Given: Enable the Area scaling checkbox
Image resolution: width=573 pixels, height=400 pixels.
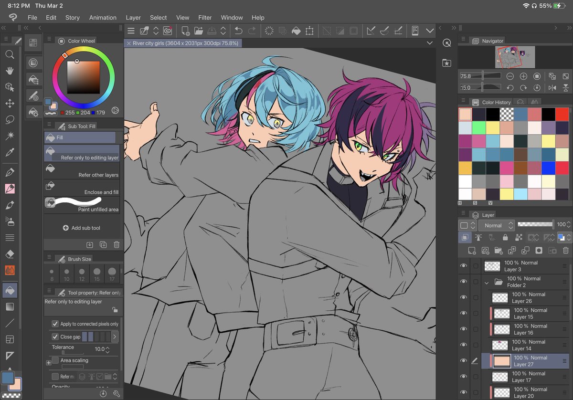Looking at the screenshot, I should click(55, 360).
